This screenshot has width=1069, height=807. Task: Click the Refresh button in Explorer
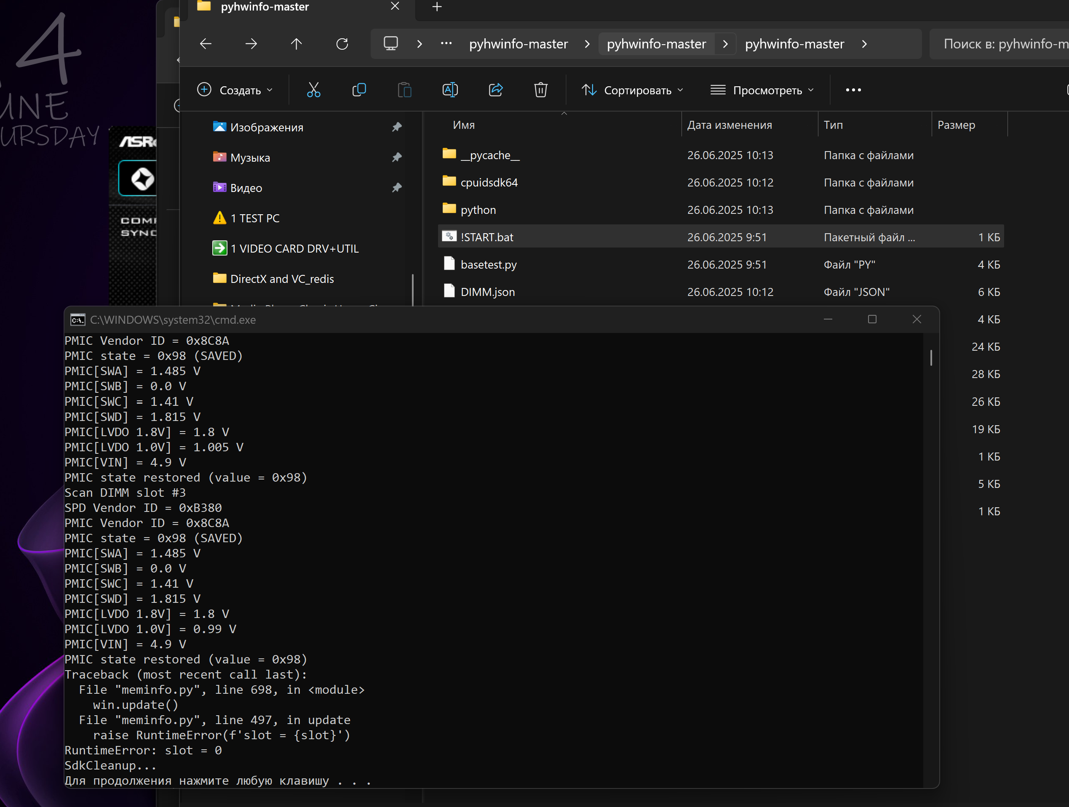(x=342, y=44)
